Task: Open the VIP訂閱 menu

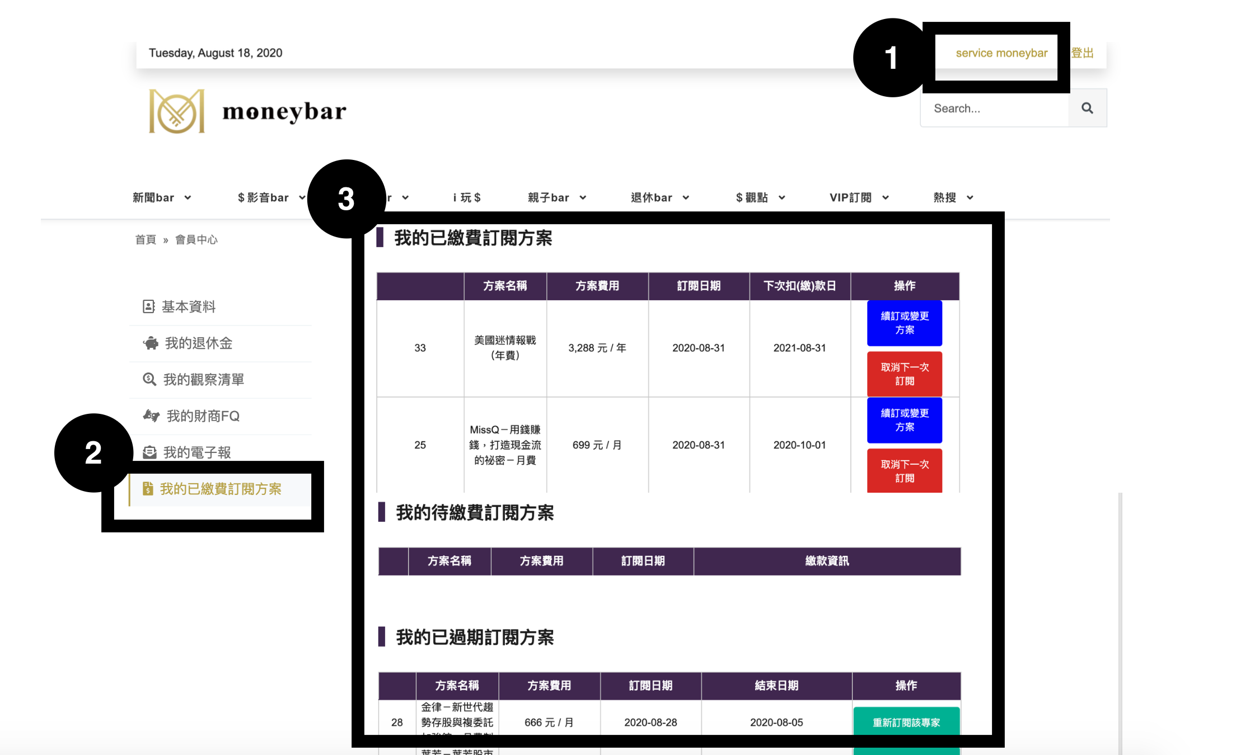Action: click(x=850, y=197)
